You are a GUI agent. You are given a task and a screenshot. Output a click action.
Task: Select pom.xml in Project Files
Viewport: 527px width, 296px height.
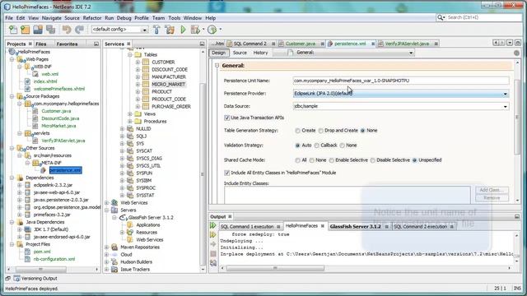click(42, 252)
